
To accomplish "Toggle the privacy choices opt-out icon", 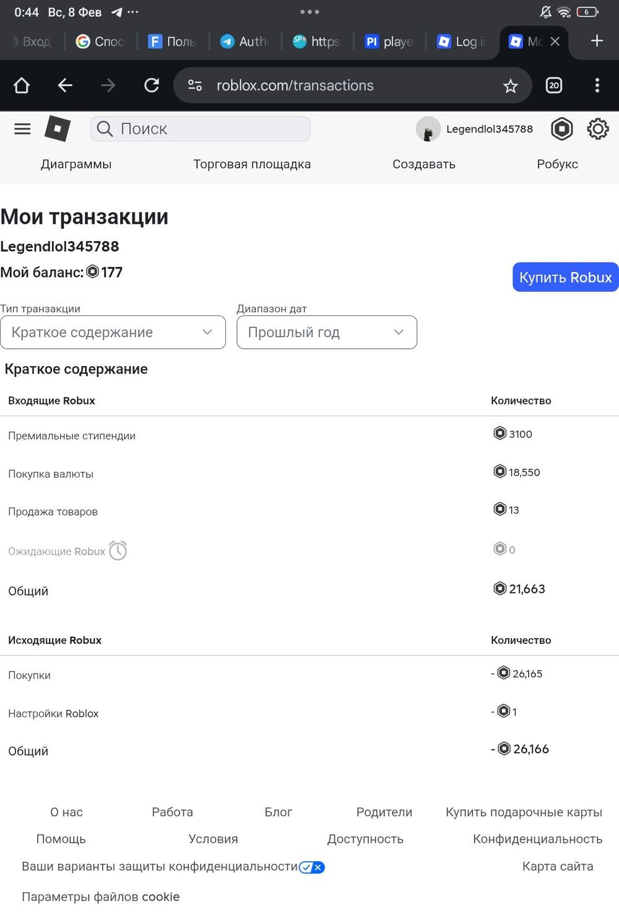I will [x=312, y=867].
